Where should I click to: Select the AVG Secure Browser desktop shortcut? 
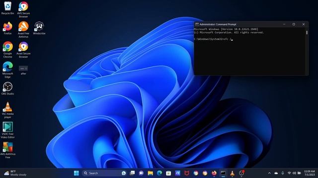(x=23, y=9)
